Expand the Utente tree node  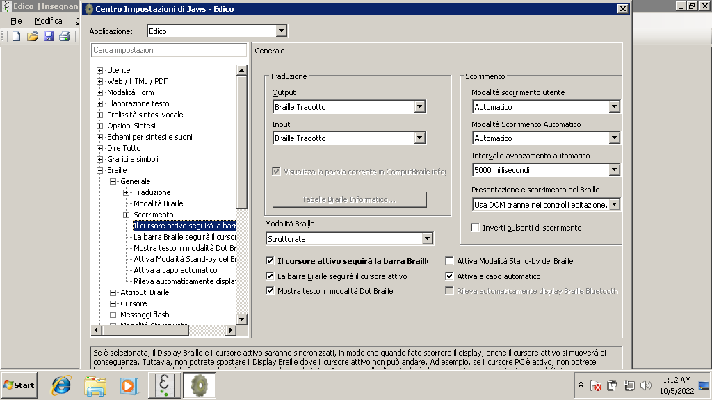[100, 70]
